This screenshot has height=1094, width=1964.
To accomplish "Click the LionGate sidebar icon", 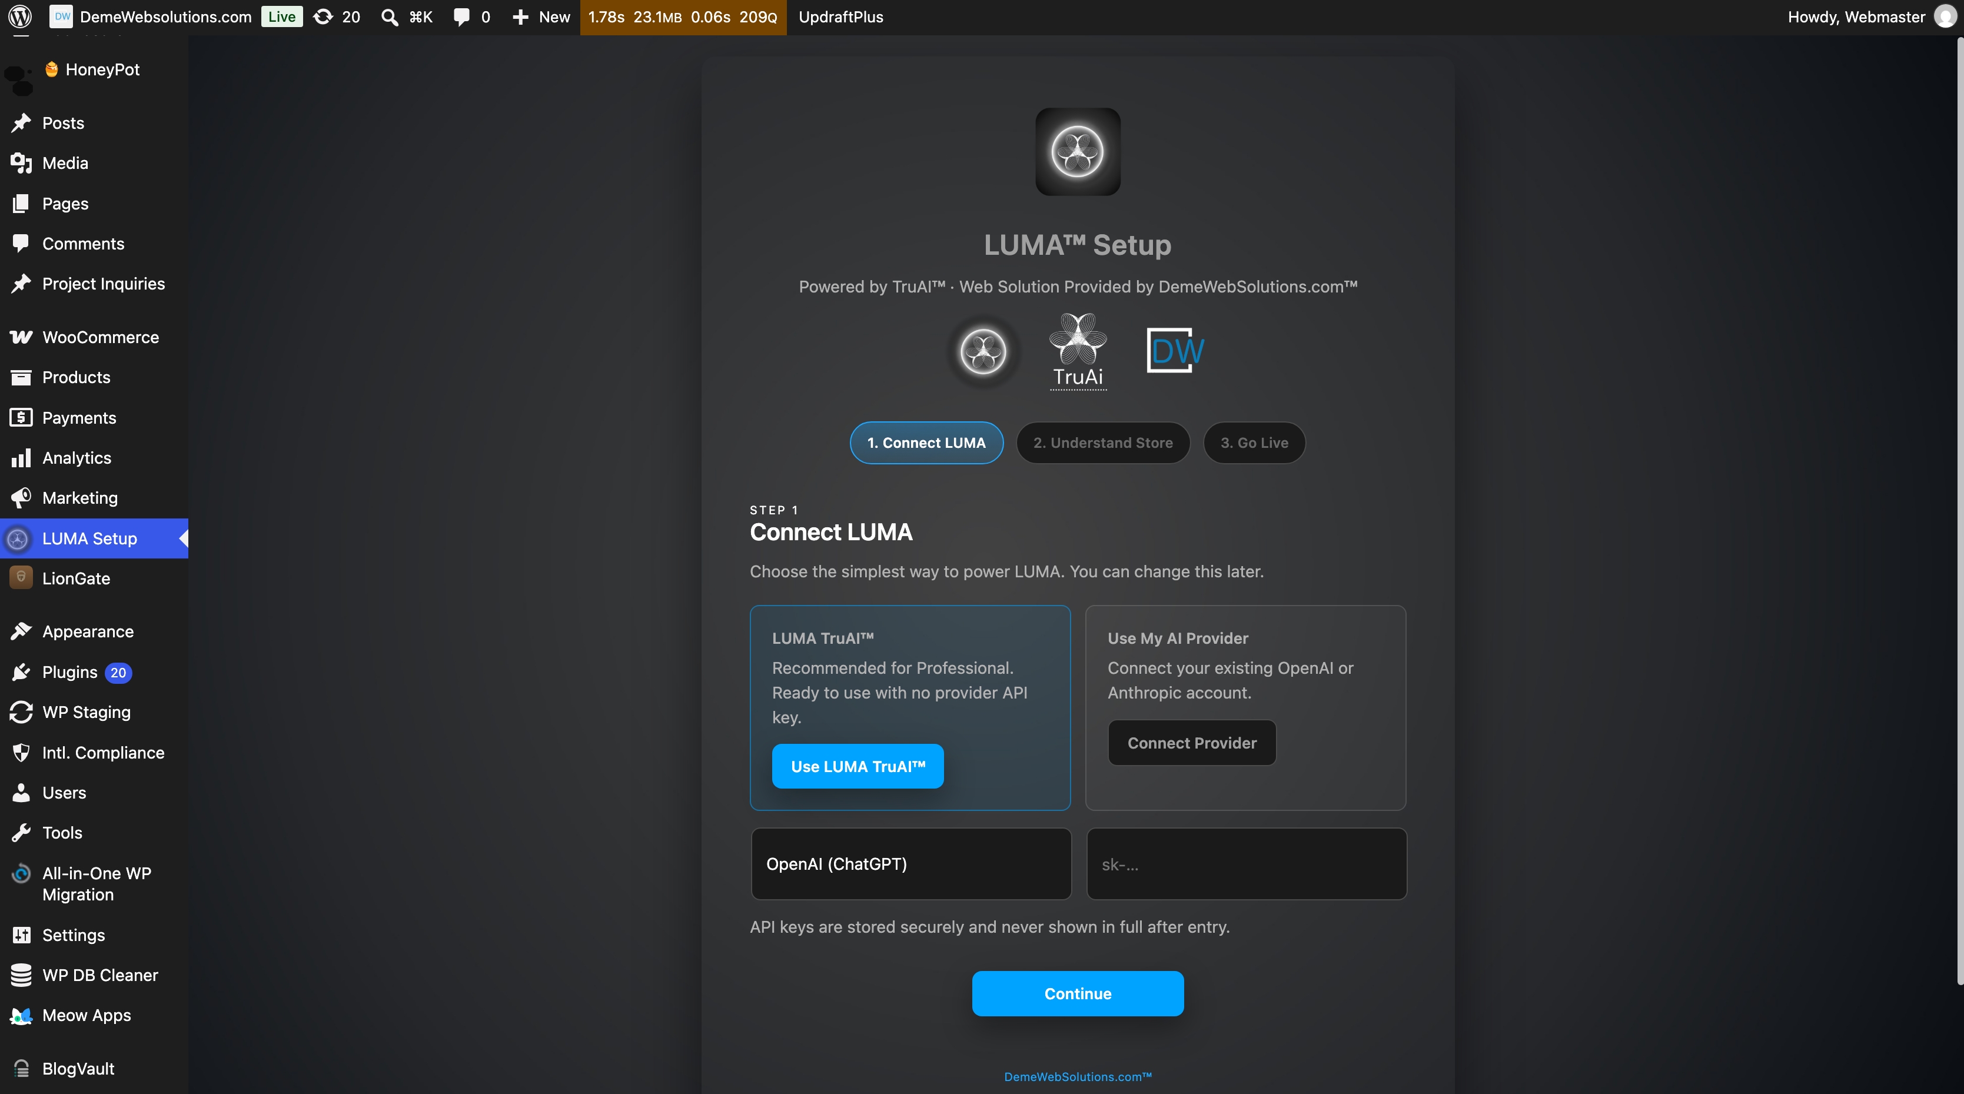I will (x=21, y=578).
